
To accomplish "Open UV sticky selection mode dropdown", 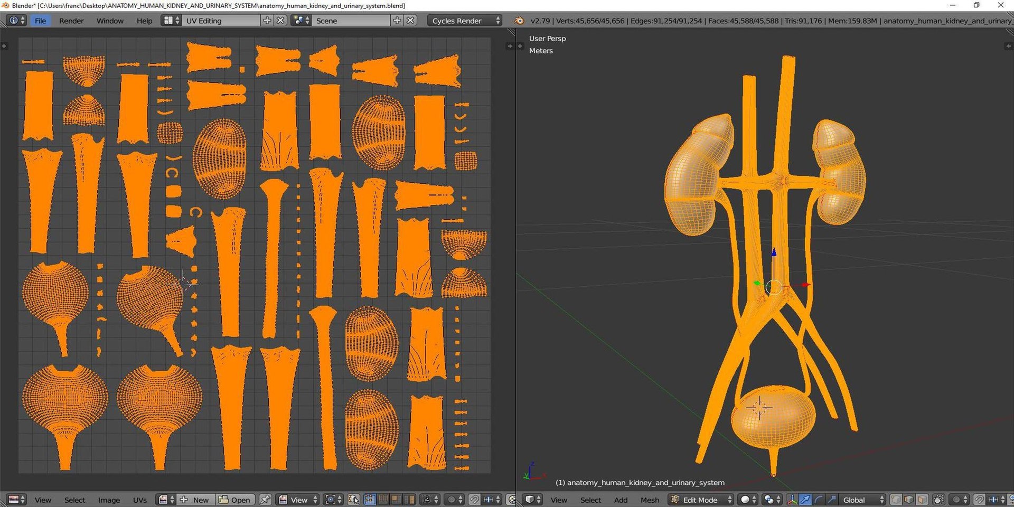I will 430,500.
